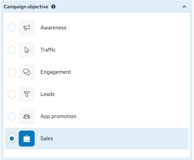Click the Awareness label text

(53, 28)
